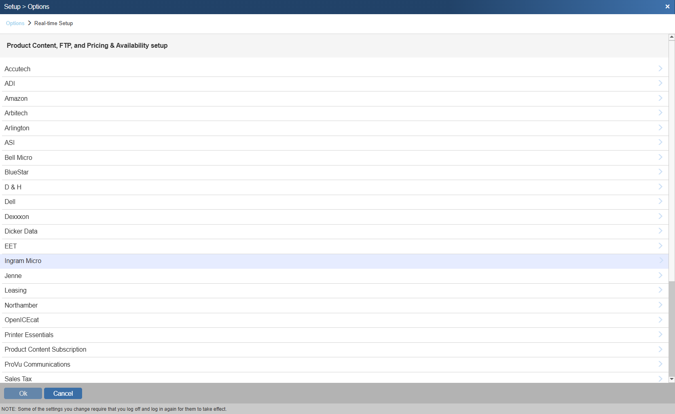
Task: Go back via the Options breadcrumb link
Action: (x=15, y=23)
